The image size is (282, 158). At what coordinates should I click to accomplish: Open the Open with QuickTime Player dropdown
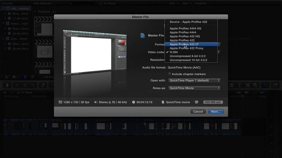(x=194, y=80)
